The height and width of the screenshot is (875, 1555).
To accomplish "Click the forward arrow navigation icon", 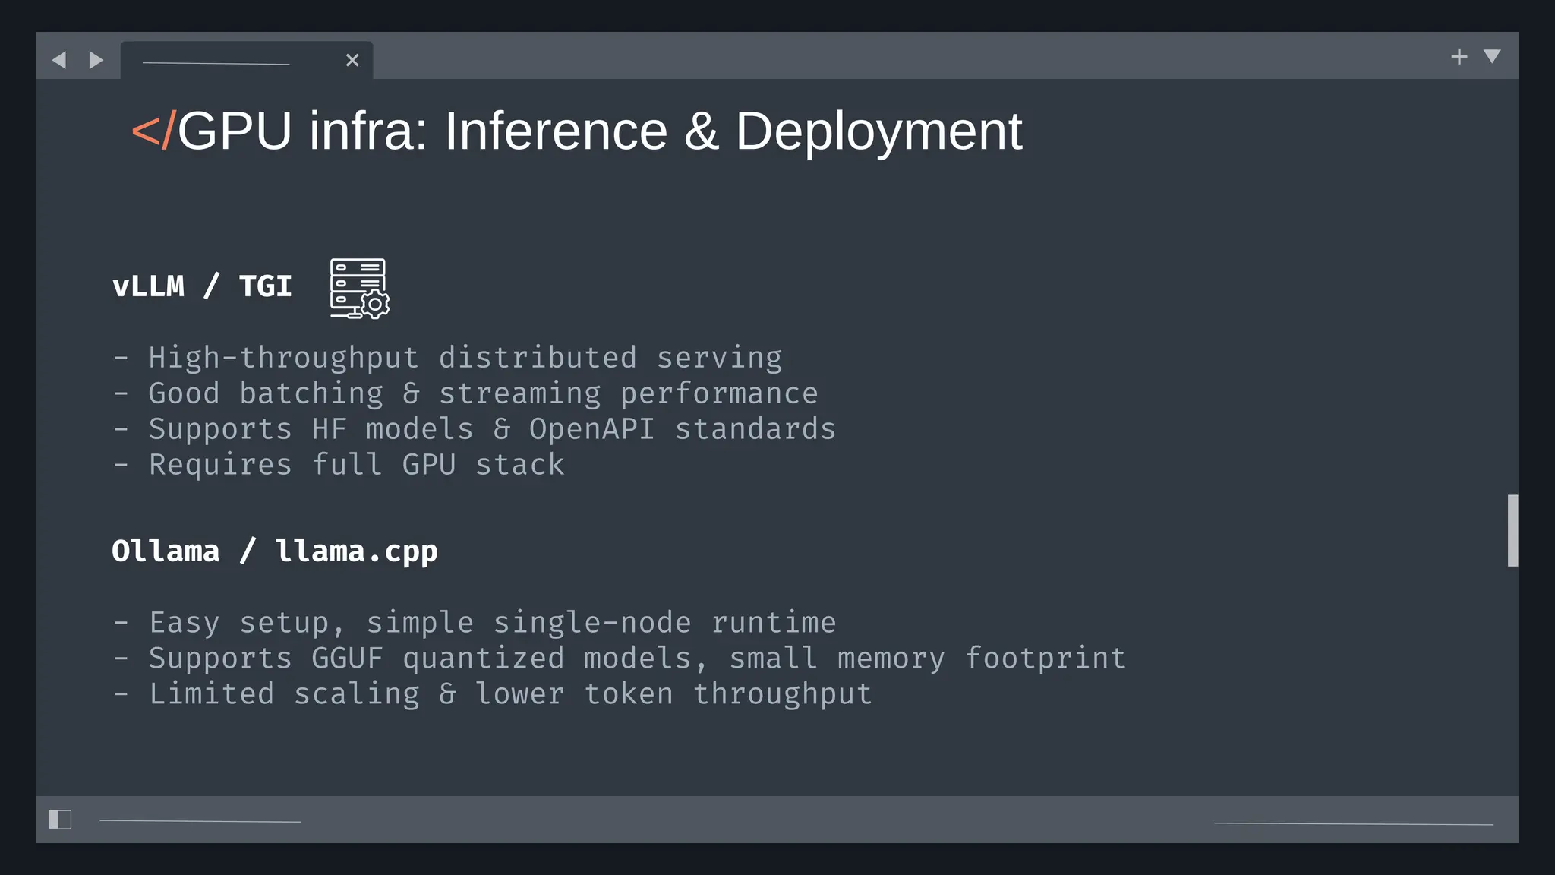I will (x=96, y=60).
